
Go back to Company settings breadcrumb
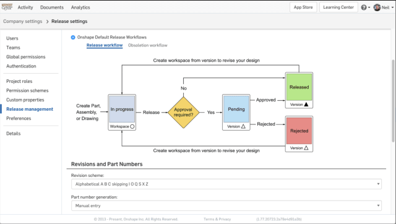23,22
